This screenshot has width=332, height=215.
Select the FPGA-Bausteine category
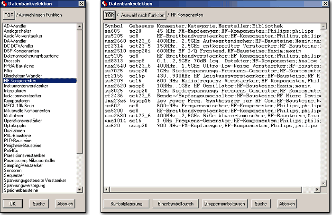pyautogui.click(x=19, y=66)
